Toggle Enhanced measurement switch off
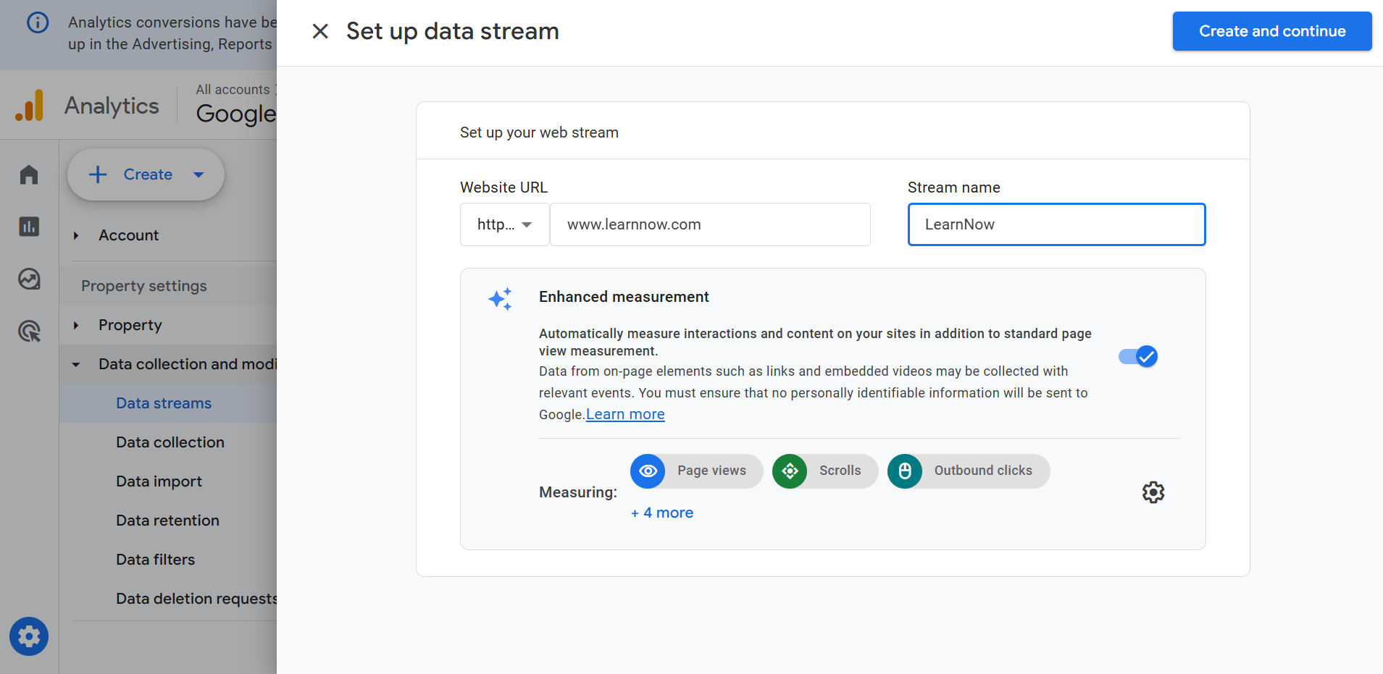1383x674 pixels. pyautogui.click(x=1138, y=356)
